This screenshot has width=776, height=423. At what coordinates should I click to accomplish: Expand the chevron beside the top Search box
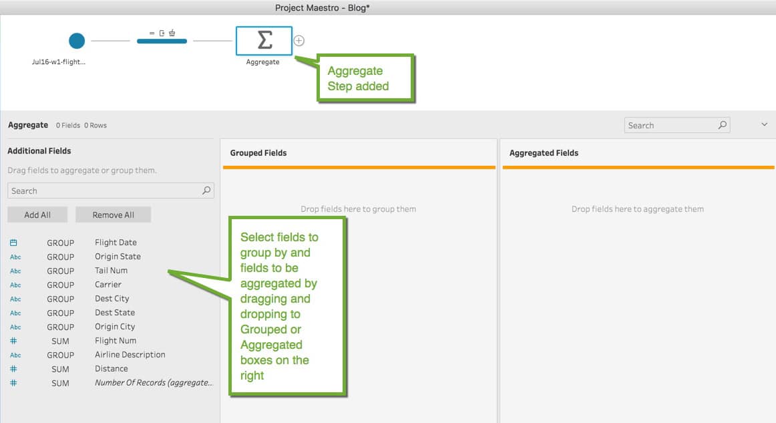point(764,125)
